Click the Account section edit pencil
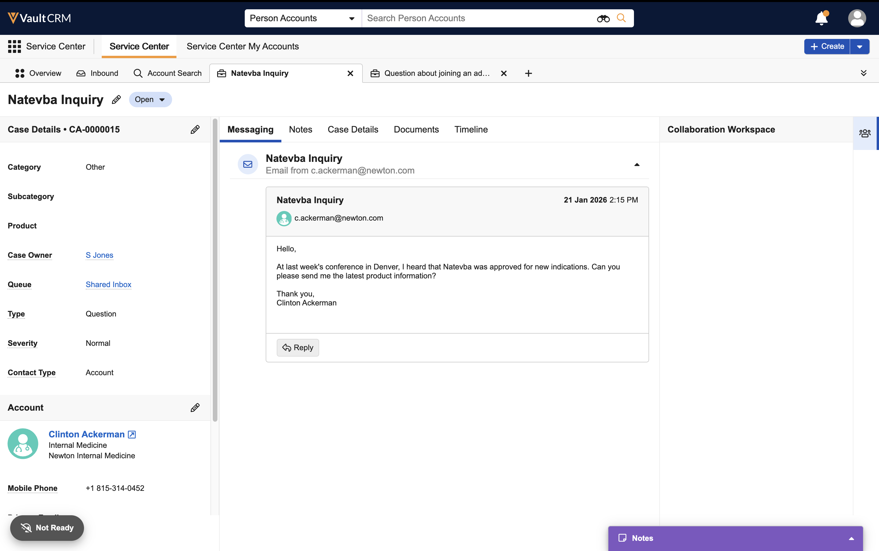This screenshot has width=879, height=551. (x=195, y=407)
